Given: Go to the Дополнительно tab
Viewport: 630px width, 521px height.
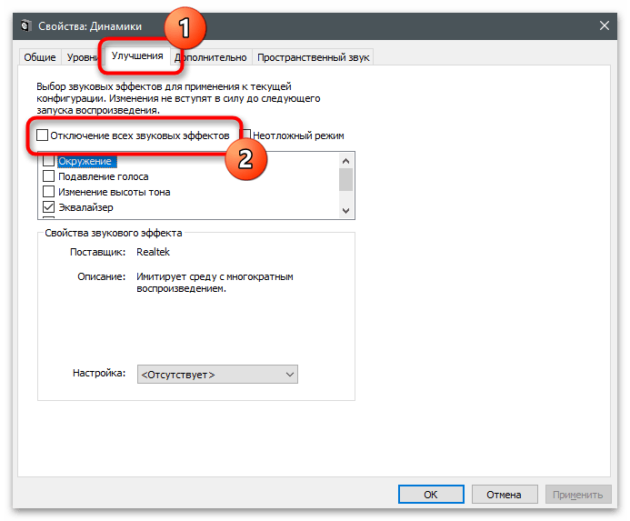Looking at the screenshot, I should click(211, 57).
